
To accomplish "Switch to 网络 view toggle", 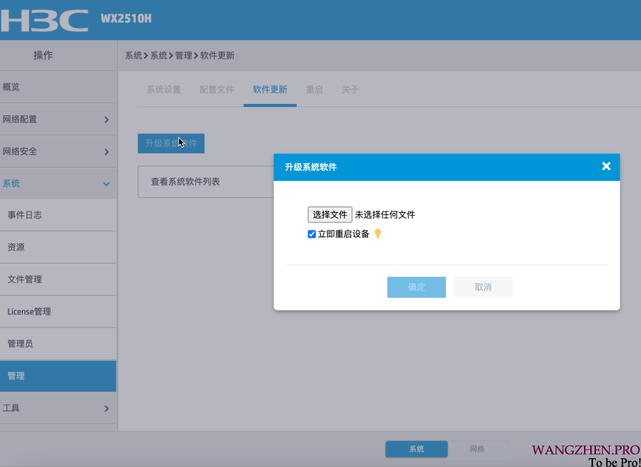I will 477,449.
